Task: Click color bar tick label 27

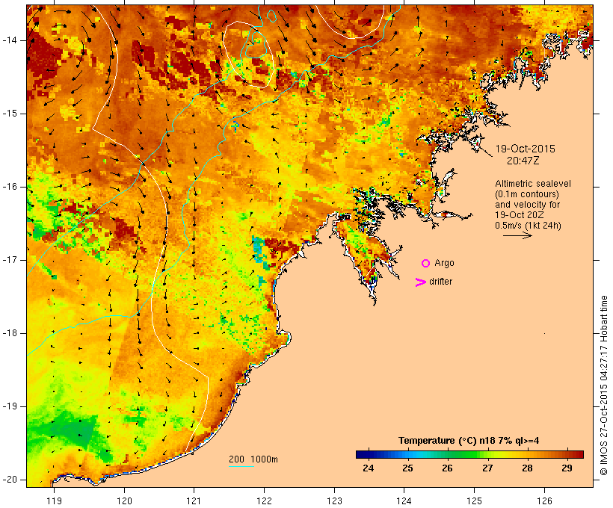Action: click(487, 468)
